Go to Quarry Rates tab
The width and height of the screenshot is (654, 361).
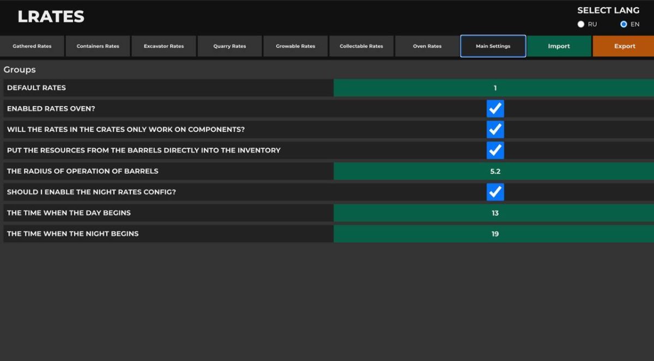pyautogui.click(x=230, y=46)
